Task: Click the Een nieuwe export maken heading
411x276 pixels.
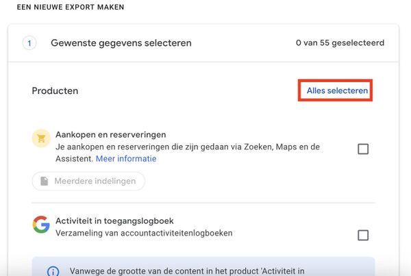Action: [70, 7]
